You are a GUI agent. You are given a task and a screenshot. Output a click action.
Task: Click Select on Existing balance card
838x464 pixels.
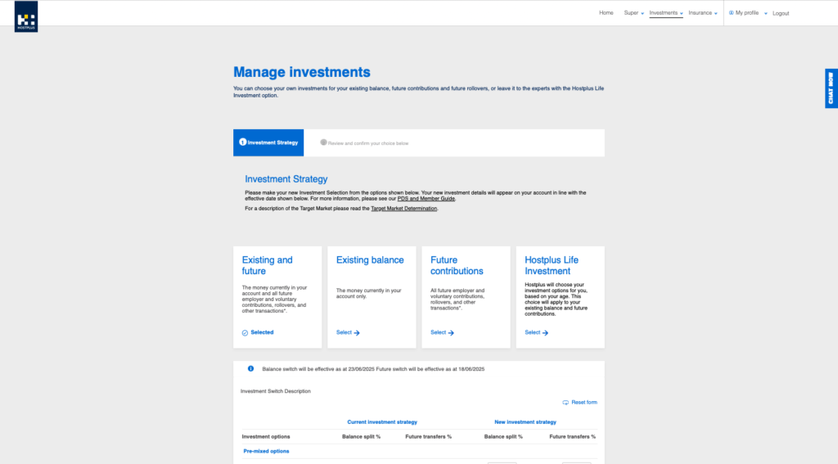coord(344,332)
